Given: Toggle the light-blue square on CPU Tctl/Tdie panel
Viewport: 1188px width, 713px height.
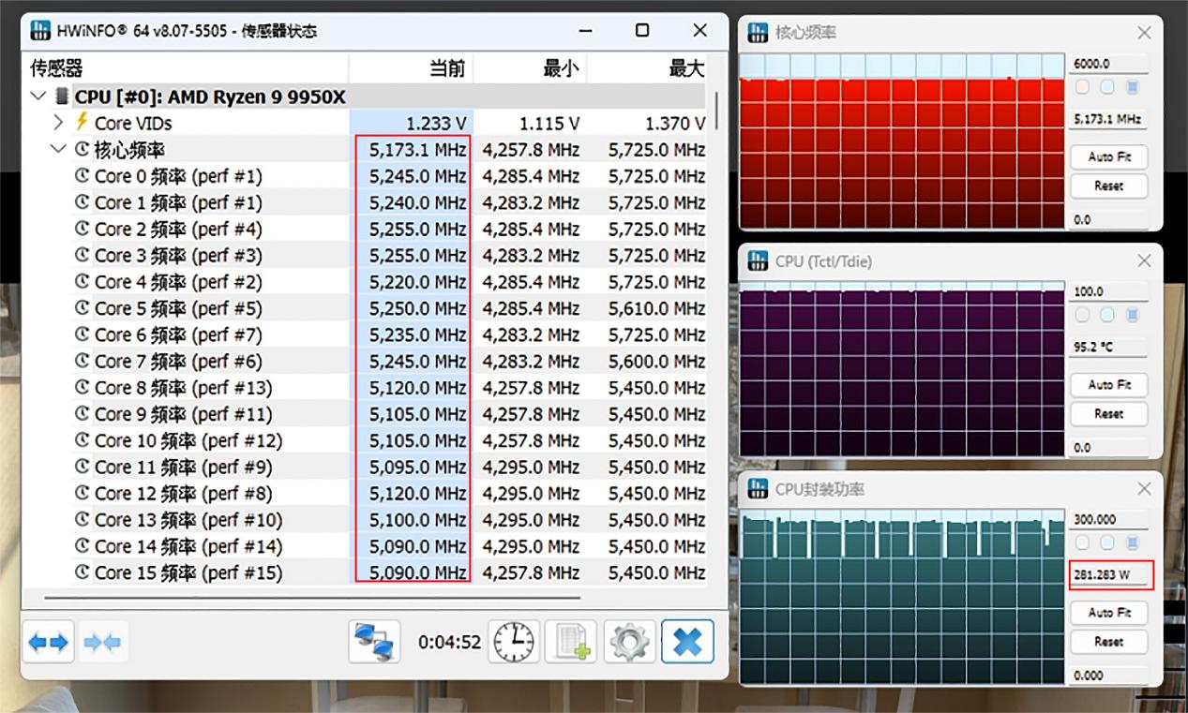Looking at the screenshot, I should coord(1107,314).
